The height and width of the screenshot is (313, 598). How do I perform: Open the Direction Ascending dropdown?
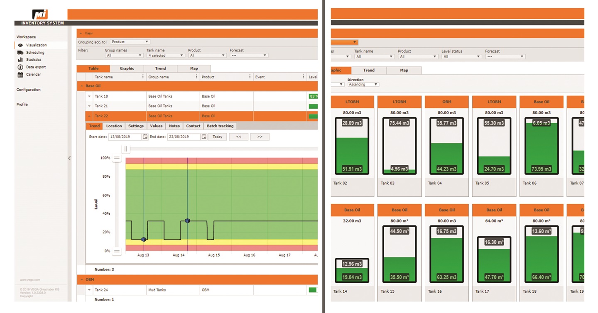(363, 84)
